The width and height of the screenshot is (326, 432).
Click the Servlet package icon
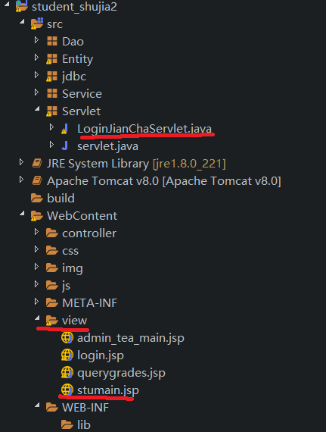click(51, 111)
